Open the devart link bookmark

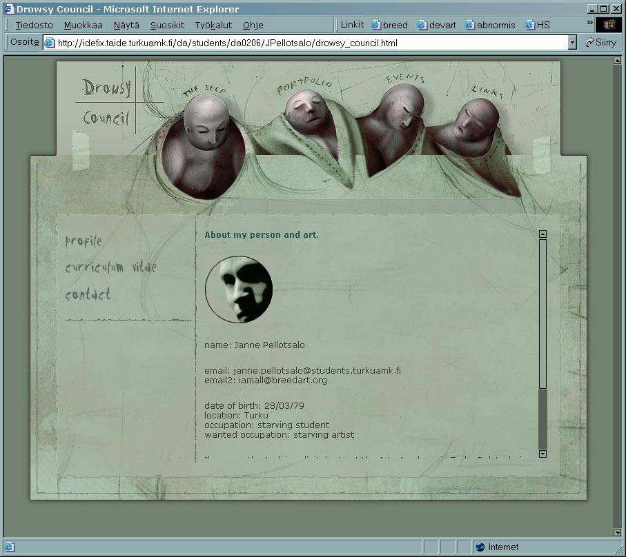point(436,25)
